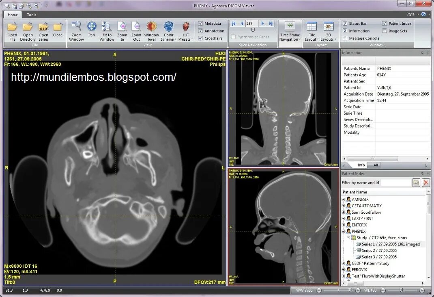Click the Filter by name and id field
434x297 pixels.
(396, 182)
